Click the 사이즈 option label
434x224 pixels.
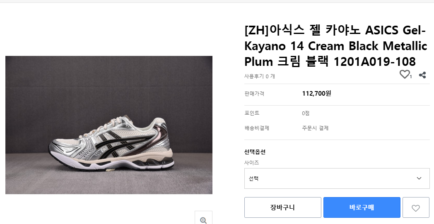[x=252, y=163]
